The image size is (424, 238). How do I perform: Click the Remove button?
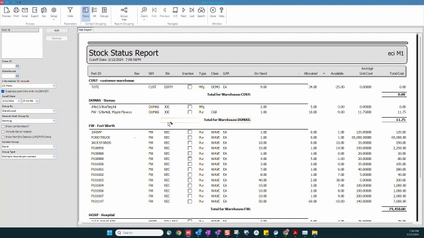point(56,38)
